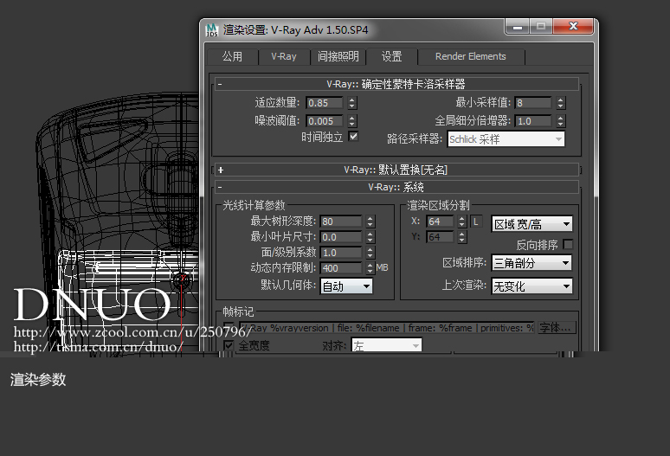
Task: Adjust the 面/级别系数 spinner
Action: [370, 253]
